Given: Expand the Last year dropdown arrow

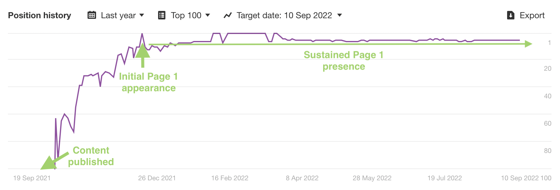Looking at the screenshot, I should pos(142,15).
